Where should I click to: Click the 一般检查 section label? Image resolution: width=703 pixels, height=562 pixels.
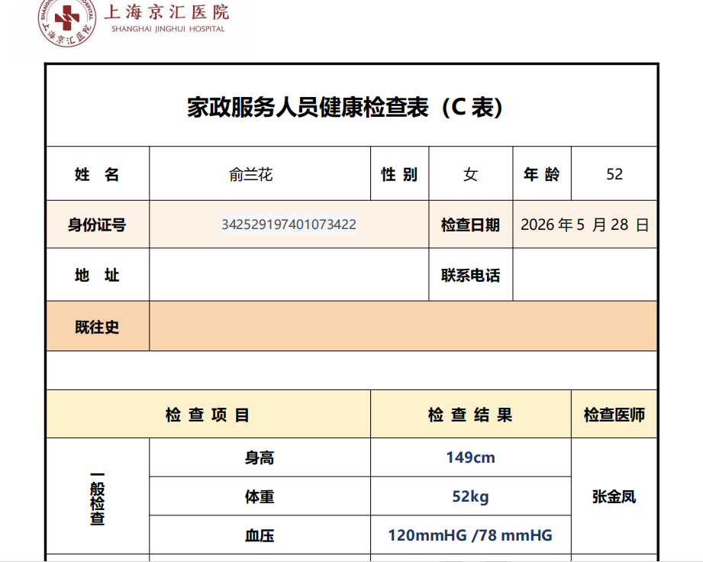97,498
